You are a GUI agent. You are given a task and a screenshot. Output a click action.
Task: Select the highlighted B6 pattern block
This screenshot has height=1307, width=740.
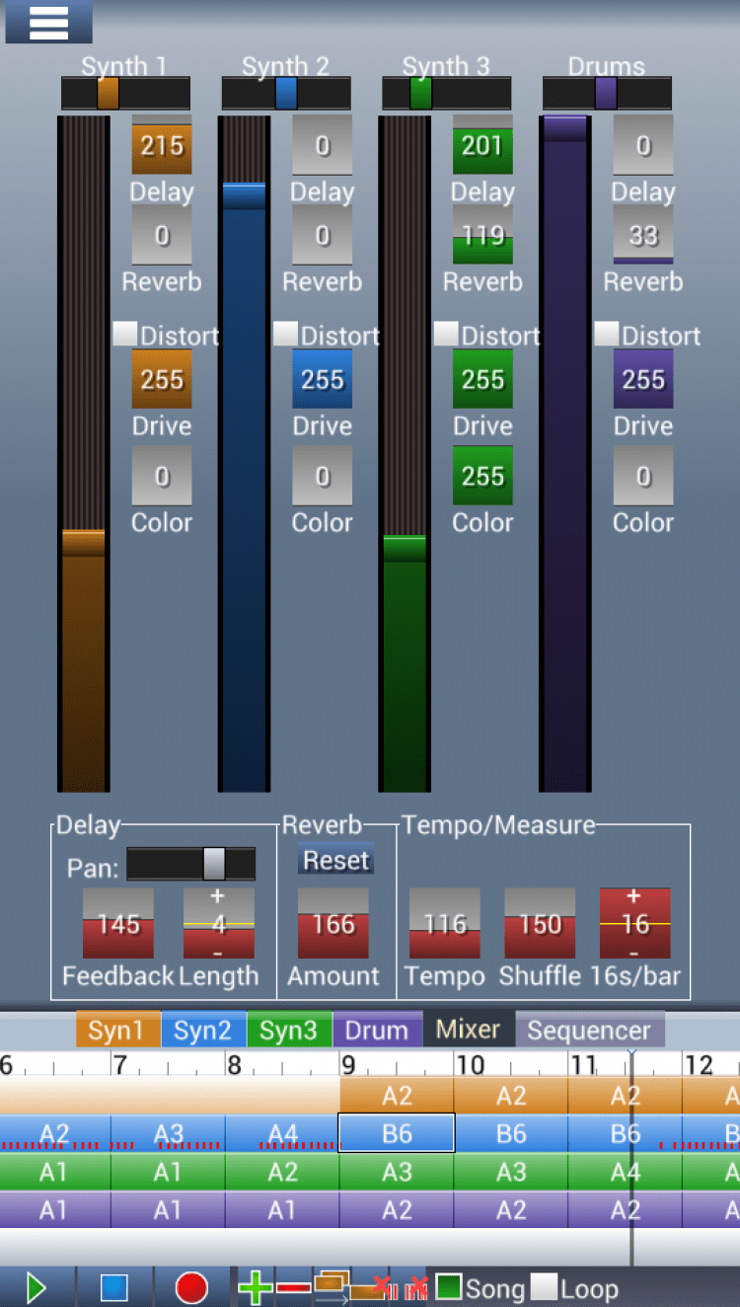(x=397, y=1133)
